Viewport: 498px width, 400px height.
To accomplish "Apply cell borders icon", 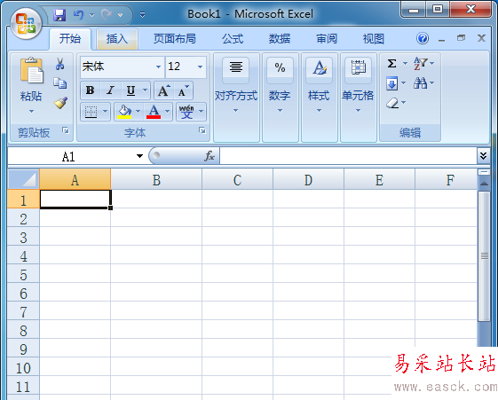I will [x=91, y=112].
